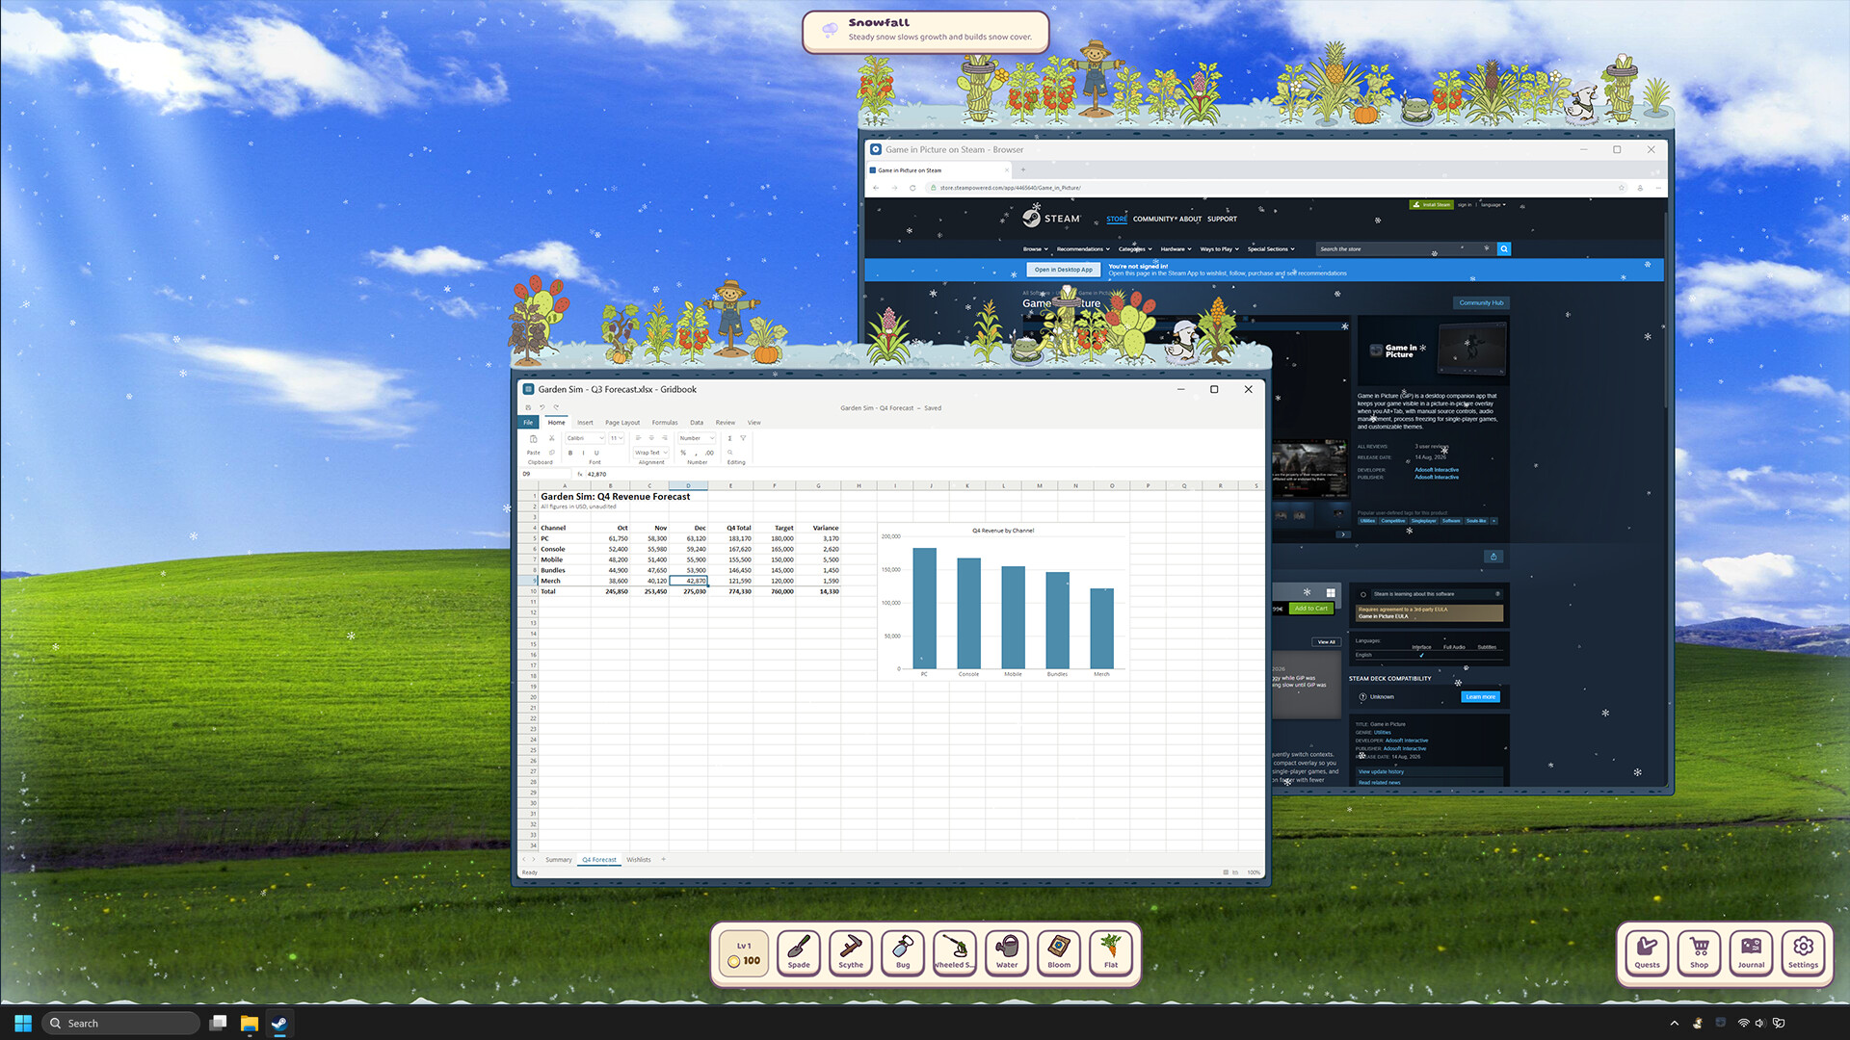Pick the Bug spray tool
Screen dimensions: 1850x1040
click(903, 952)
